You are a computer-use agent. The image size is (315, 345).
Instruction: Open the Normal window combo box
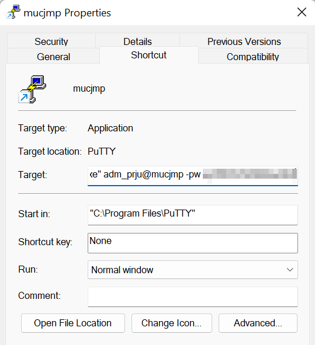pos(193,270)
